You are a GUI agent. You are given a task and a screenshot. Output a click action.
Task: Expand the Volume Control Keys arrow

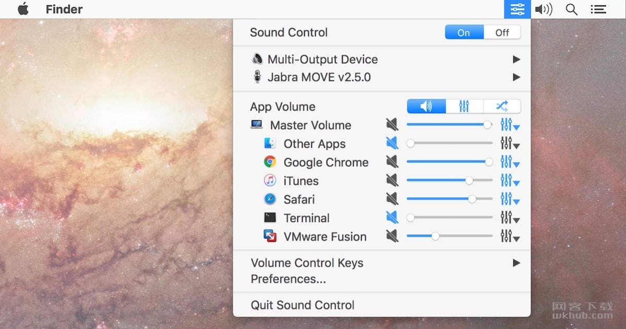(x=516, y=263)
